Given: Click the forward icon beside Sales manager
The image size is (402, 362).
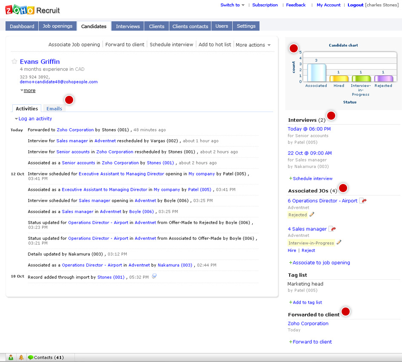Looking at the screenshot, I should coord(332,229).
